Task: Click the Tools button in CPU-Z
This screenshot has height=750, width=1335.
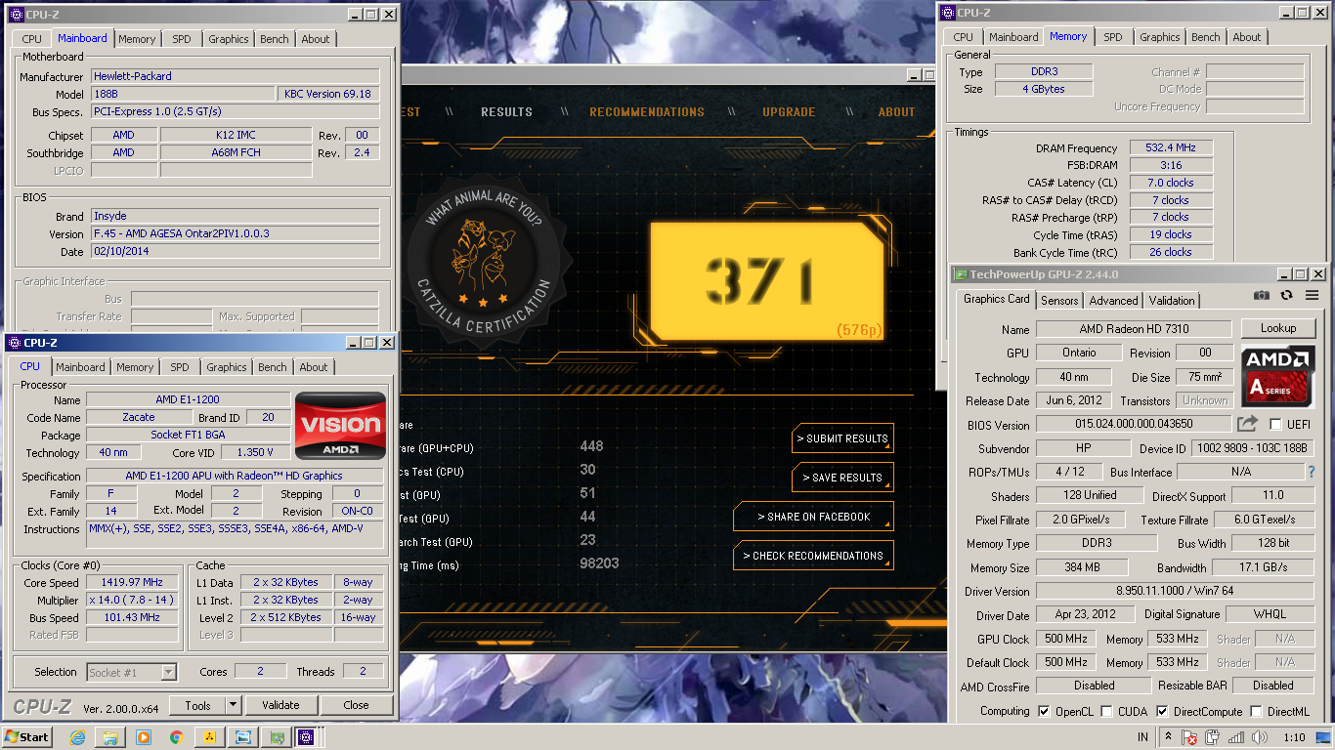Action: [x=197, y=705]
